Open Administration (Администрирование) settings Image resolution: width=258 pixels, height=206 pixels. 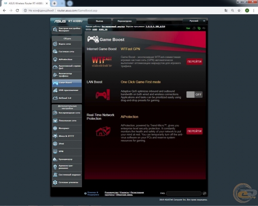[67, 167]
